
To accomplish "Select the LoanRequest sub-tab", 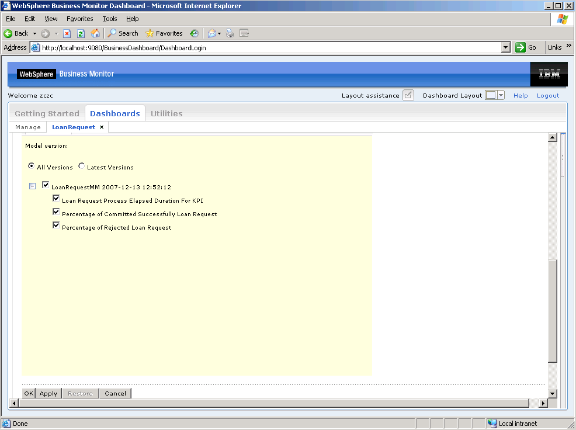I will tap(74, 127).
